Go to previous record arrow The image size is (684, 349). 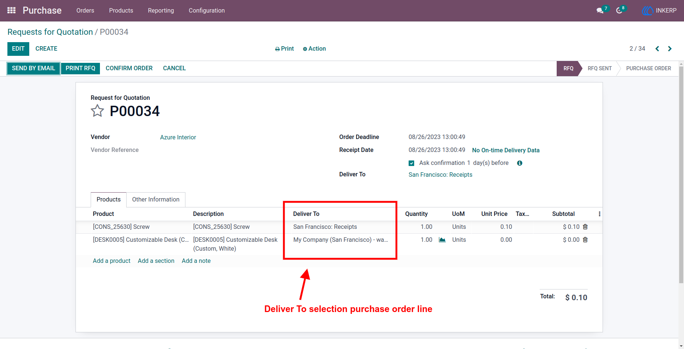click(x=657, y=49)
